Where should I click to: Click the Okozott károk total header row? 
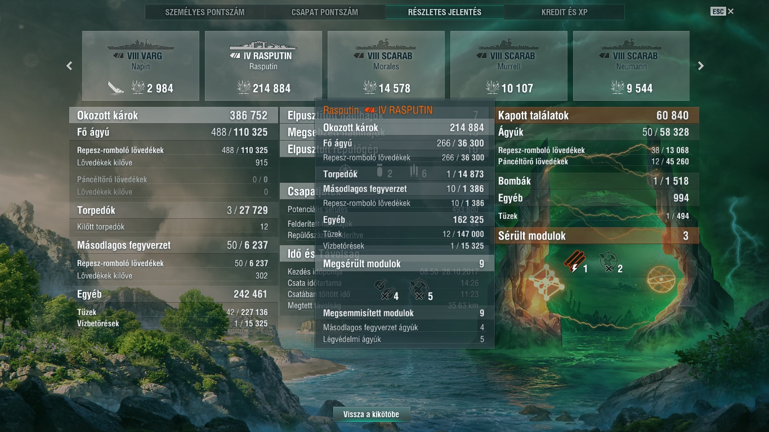tap(172, 115)
